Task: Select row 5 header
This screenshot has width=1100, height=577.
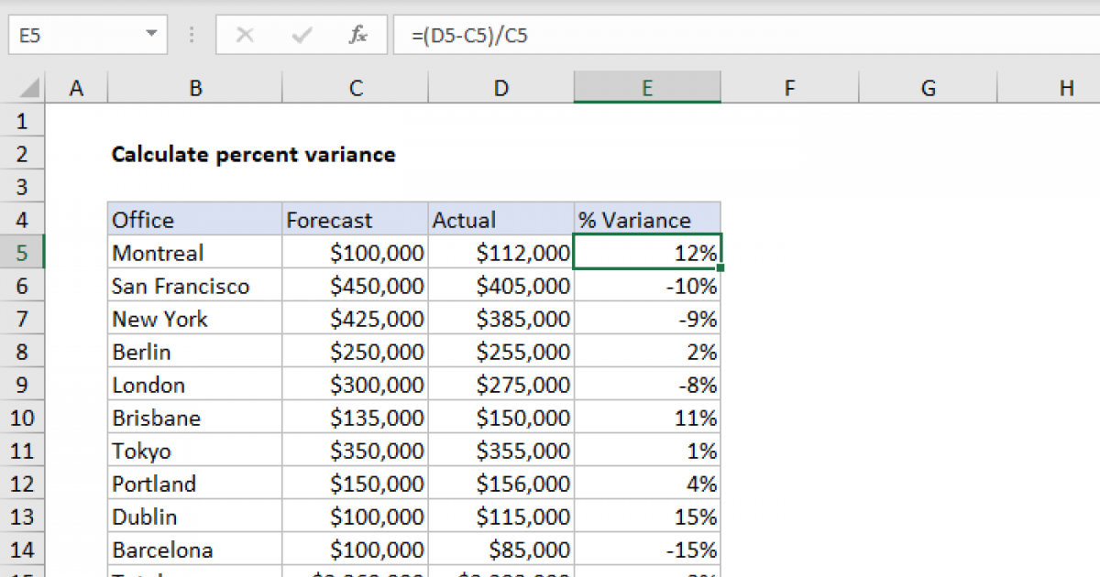Action: coord(23,253)
